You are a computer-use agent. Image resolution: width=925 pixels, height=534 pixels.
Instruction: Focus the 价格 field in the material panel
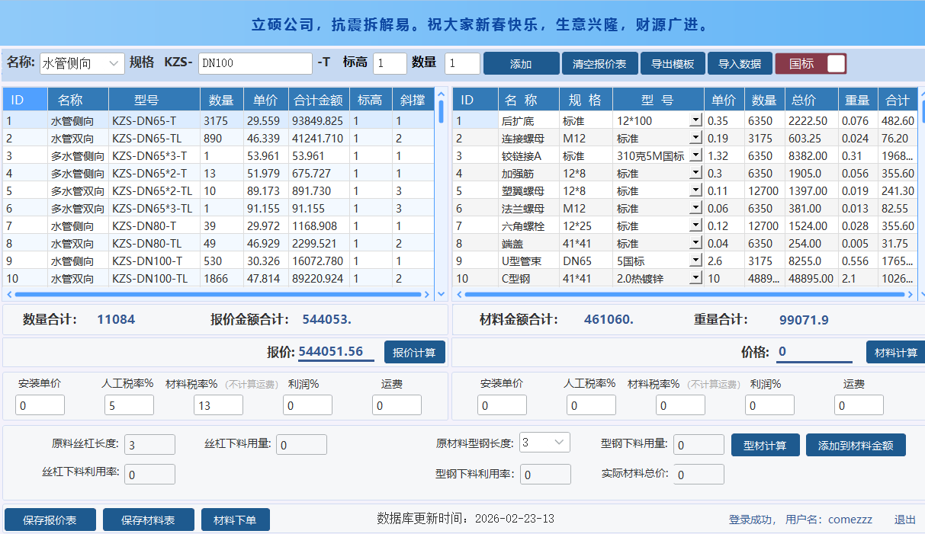(814, 352)
